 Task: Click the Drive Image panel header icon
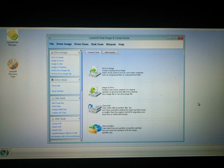tap(52, 53)
